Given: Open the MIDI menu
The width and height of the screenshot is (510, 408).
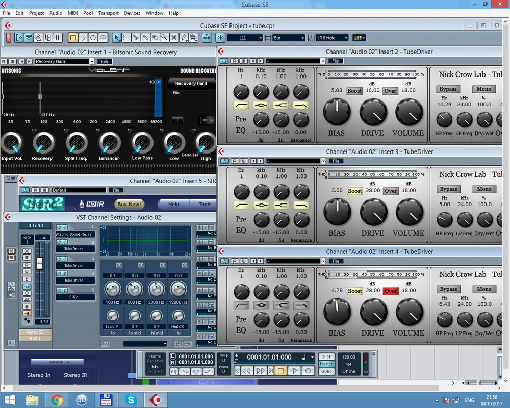Looking at the screenshot, I should click(72, 13).
